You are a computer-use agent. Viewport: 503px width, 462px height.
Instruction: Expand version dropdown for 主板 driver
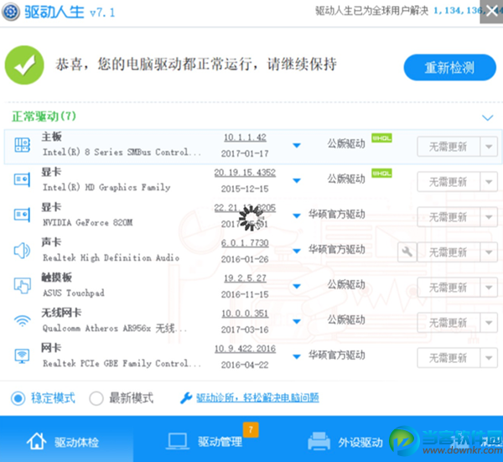click(297, 146)
